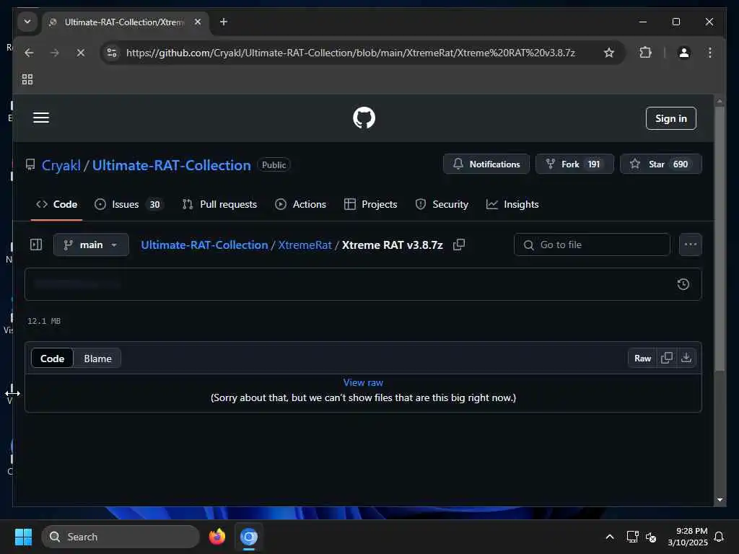Switch to the Code tab
The width and height of the screenshot is (739, 554).
[56, 204]
